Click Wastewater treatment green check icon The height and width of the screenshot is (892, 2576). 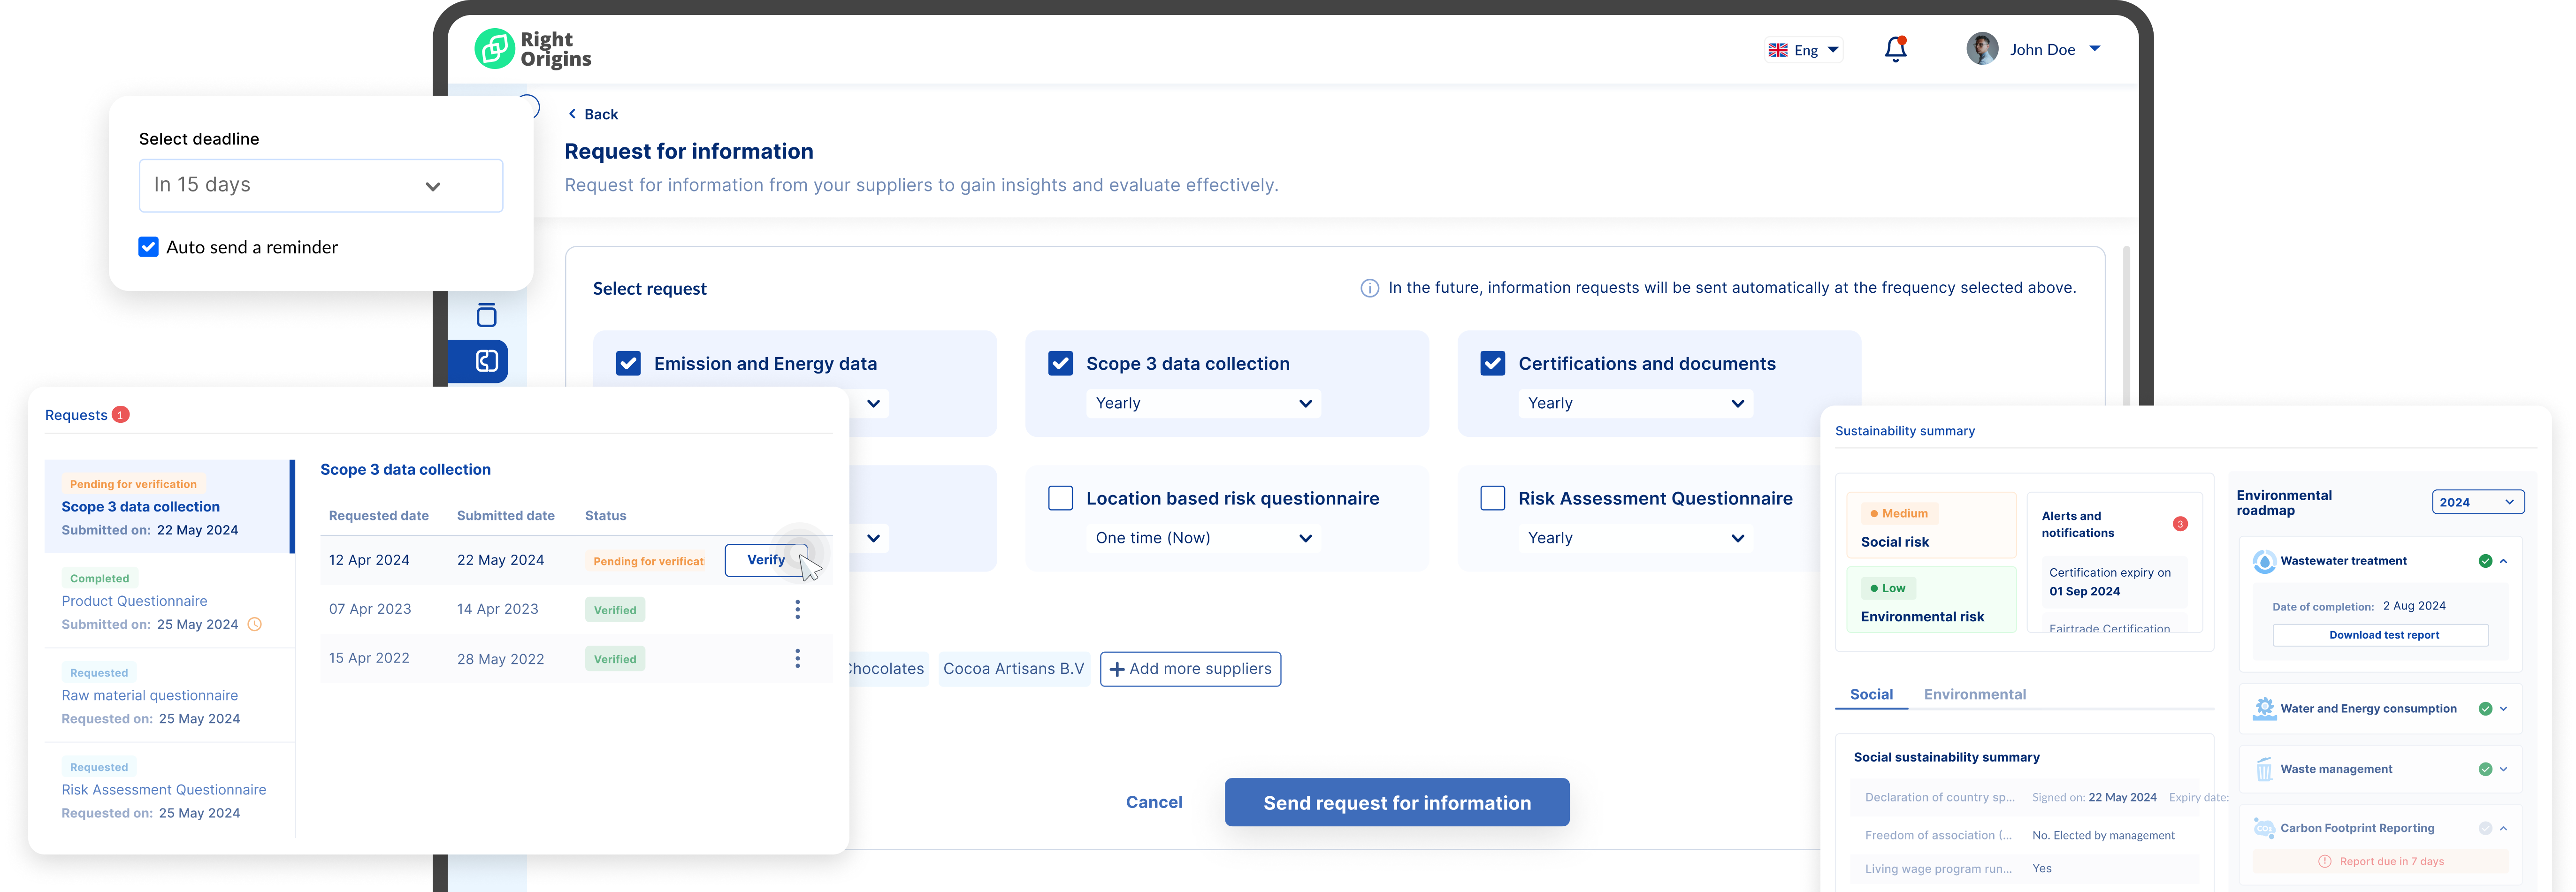tap(2485, 561)
